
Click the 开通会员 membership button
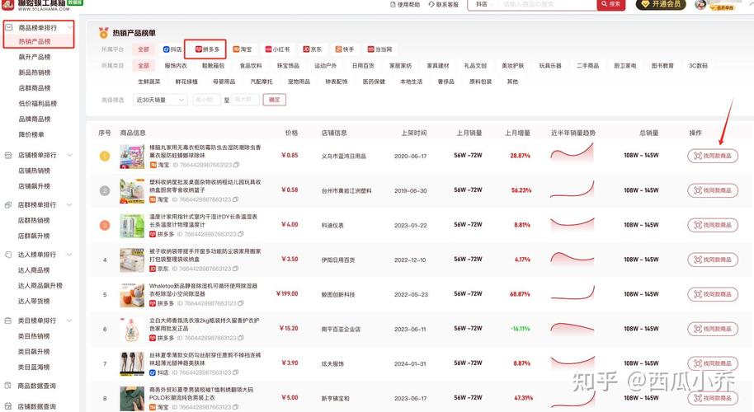tap(661, 4)
